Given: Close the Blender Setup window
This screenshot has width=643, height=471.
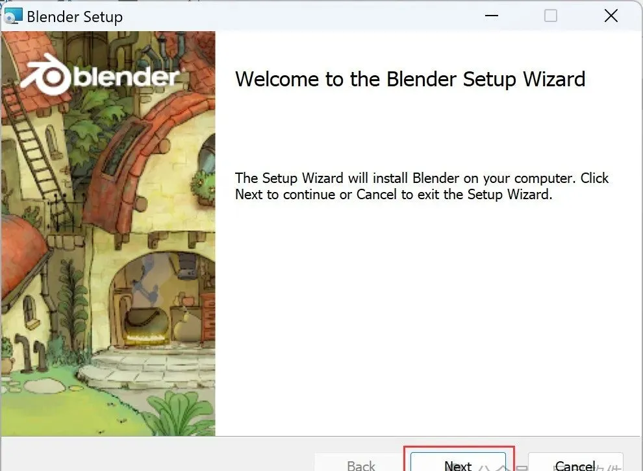Looking at the screenshot, I should 611,16.
